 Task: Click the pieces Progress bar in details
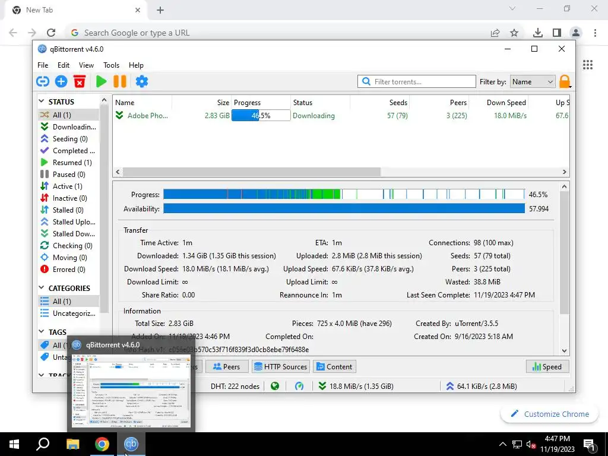click(x=344, y=194)
